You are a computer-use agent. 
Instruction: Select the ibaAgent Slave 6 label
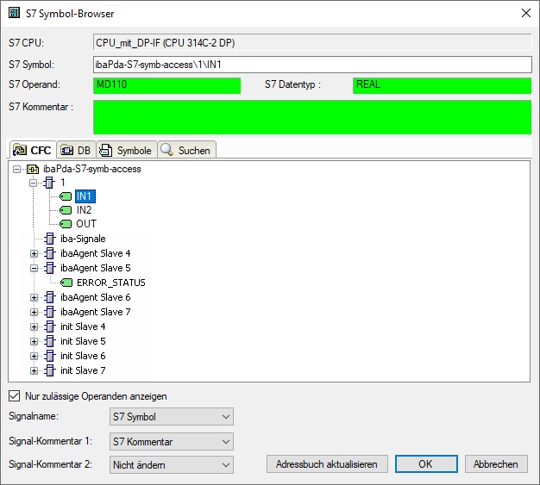(96, 297)
